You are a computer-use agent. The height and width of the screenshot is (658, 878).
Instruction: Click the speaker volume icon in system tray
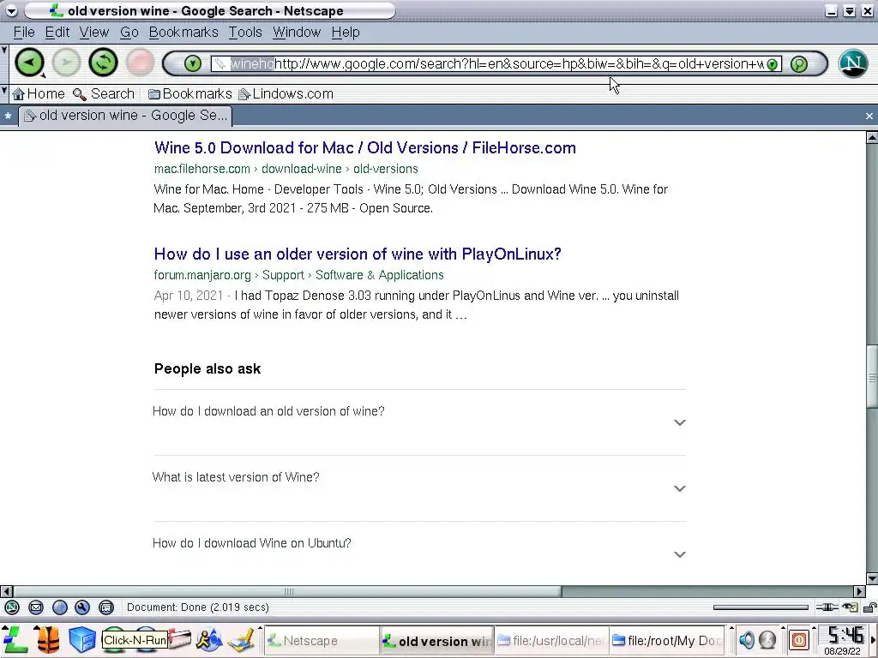pyautogui.click(x=747, y=640)
